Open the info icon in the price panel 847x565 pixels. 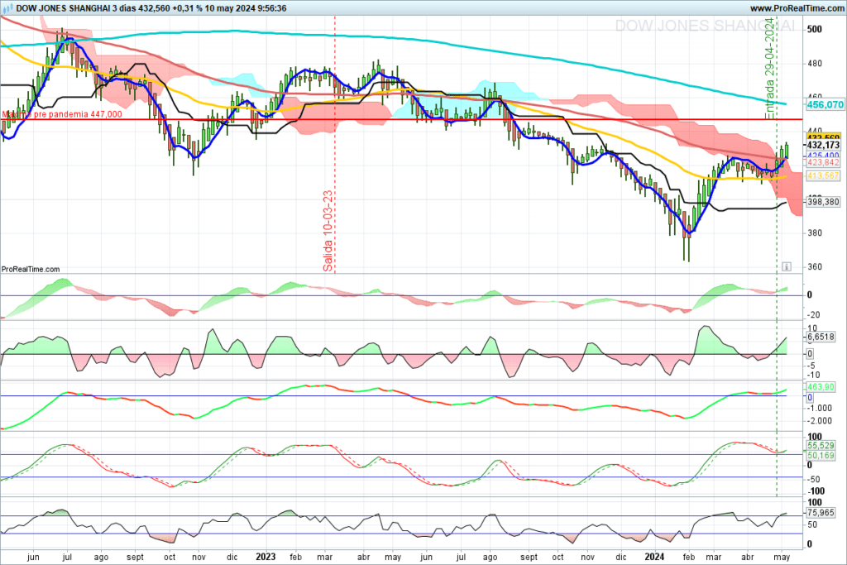(787, 266)
